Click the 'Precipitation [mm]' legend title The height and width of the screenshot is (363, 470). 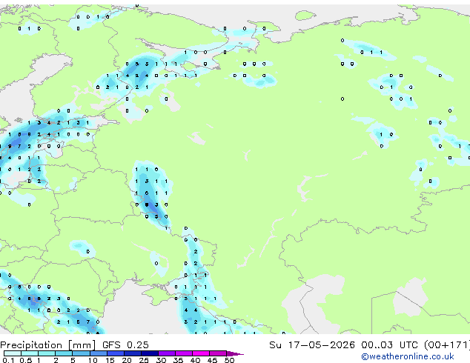(48, 345)
